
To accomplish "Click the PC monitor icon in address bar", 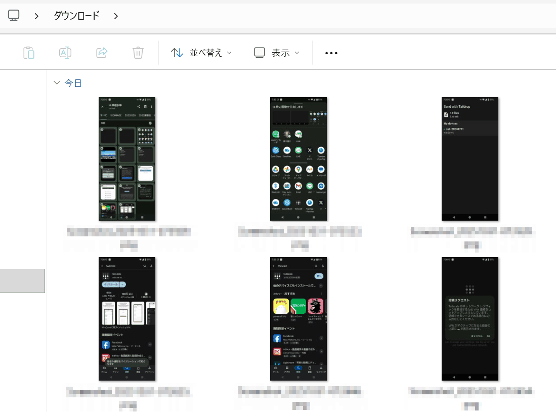I will [14, 16].
